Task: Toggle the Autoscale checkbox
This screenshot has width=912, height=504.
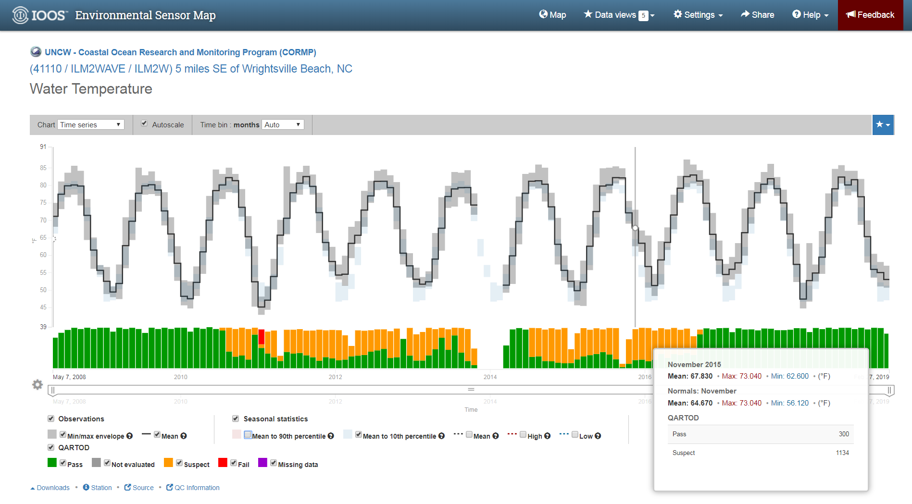Action: pyautogui.click(x=144, y=124)
